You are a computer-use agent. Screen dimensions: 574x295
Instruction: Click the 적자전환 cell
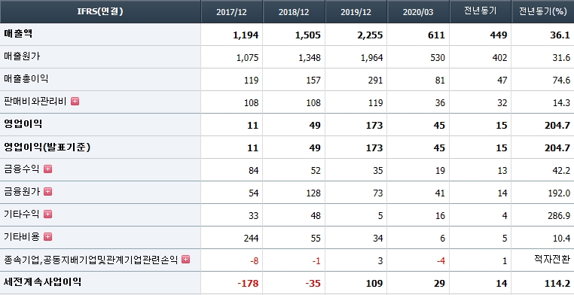click(552, 259)
